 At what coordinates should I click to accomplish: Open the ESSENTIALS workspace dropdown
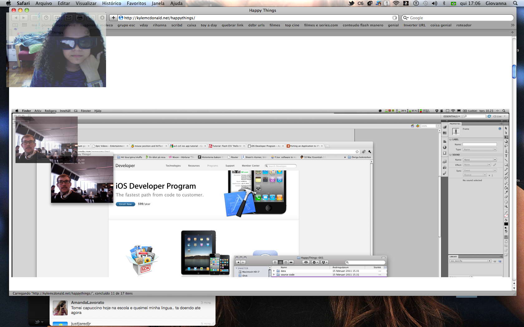point(452,116)
